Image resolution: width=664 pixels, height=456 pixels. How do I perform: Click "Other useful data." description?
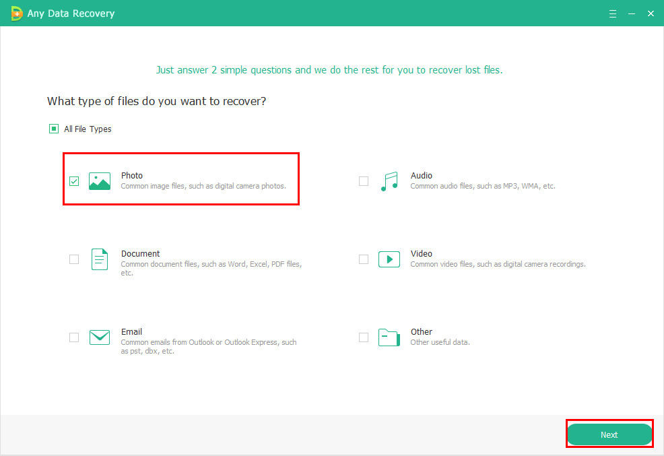click(440, 342)
